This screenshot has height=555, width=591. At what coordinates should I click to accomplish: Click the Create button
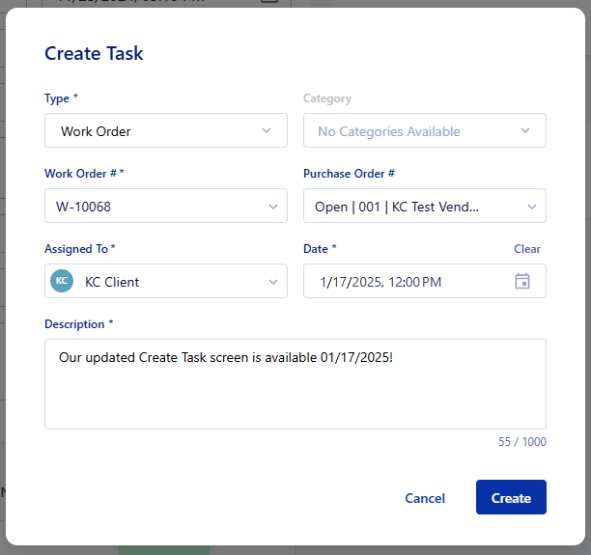click(x=511, y=497)
